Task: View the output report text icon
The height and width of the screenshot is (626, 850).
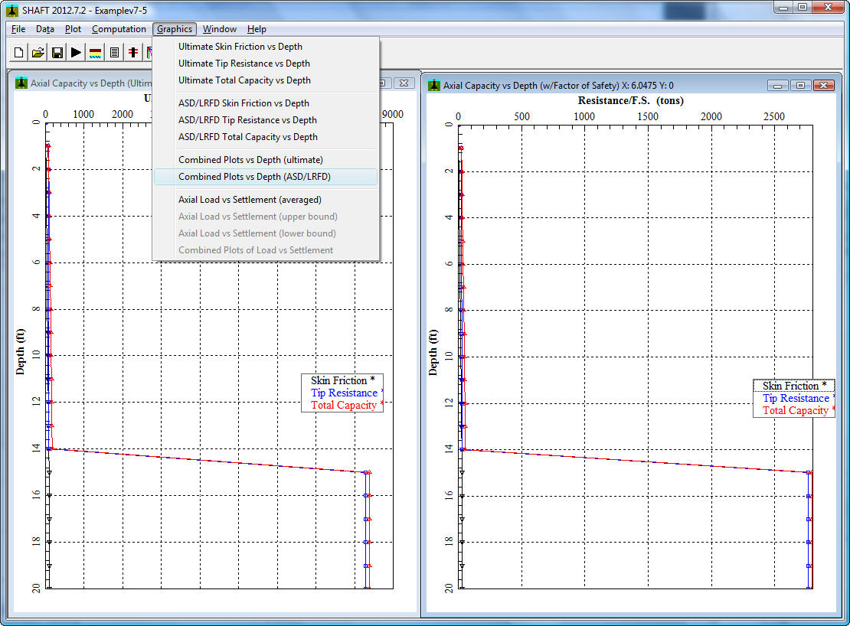Action: [x=113, y=52]
